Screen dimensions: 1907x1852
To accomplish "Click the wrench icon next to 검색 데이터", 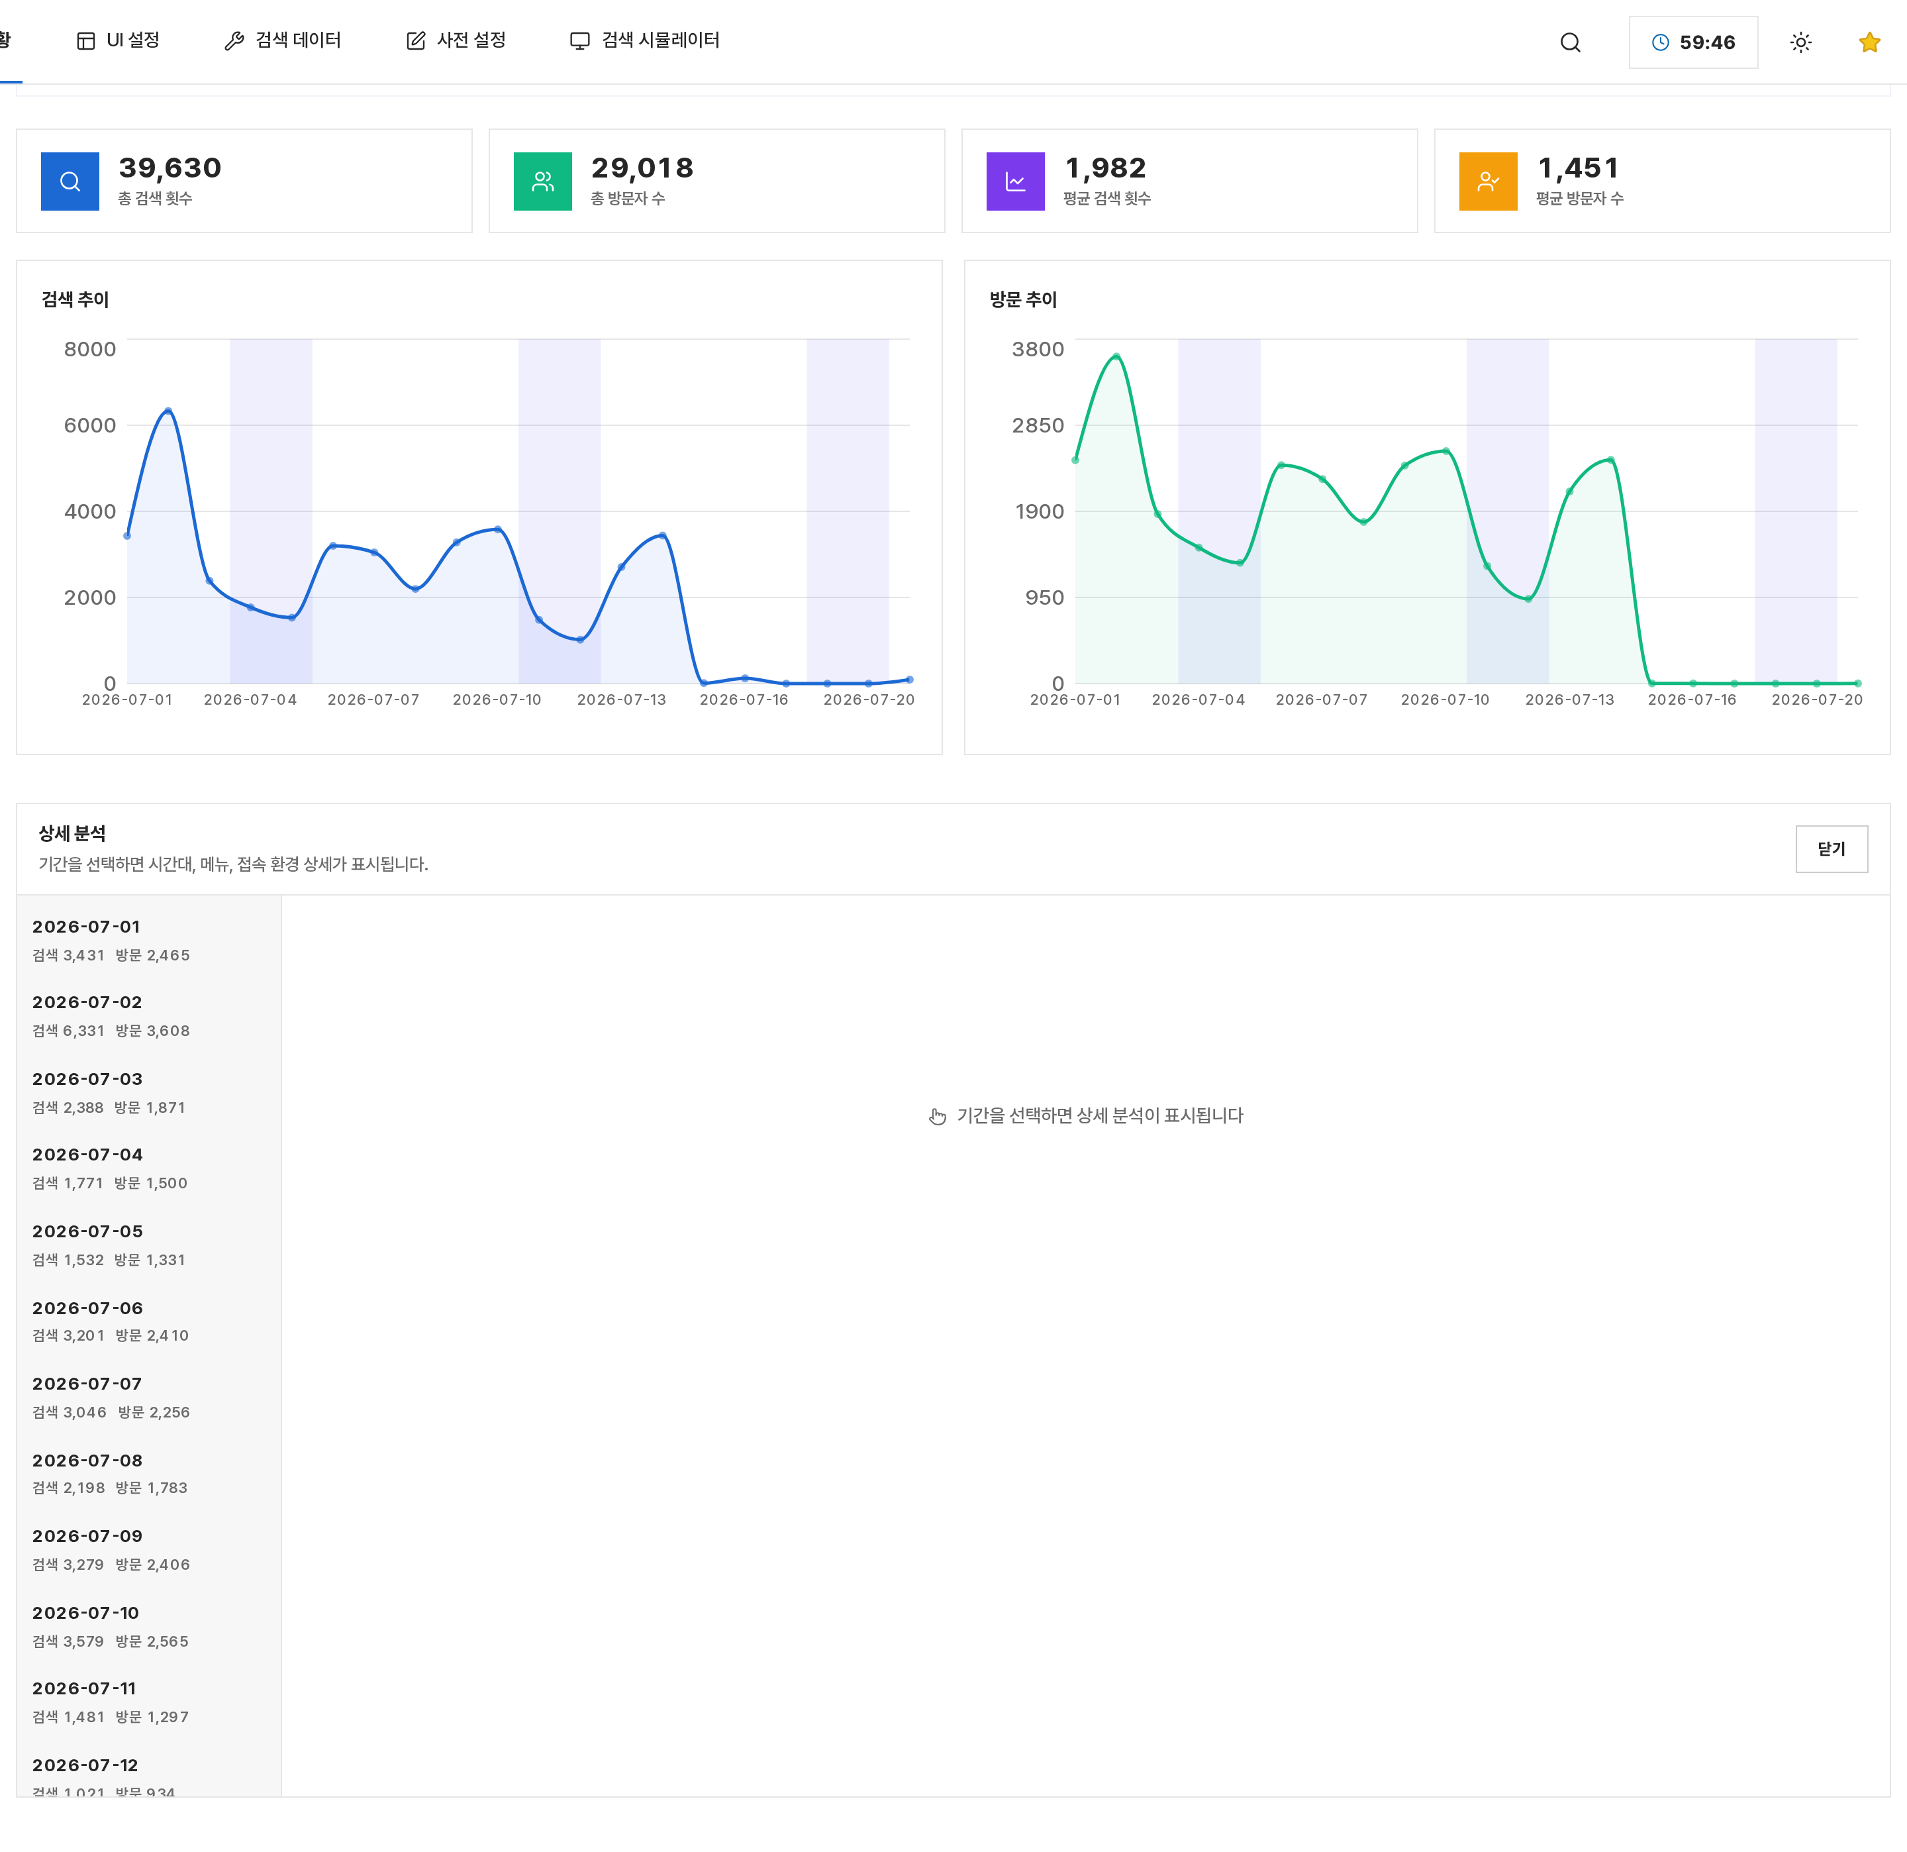I will pyautogui.click(x=234, y=41).
